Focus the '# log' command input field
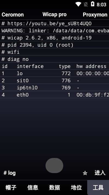The width and height of the screenshot is (109, 195). coord(42,173)
